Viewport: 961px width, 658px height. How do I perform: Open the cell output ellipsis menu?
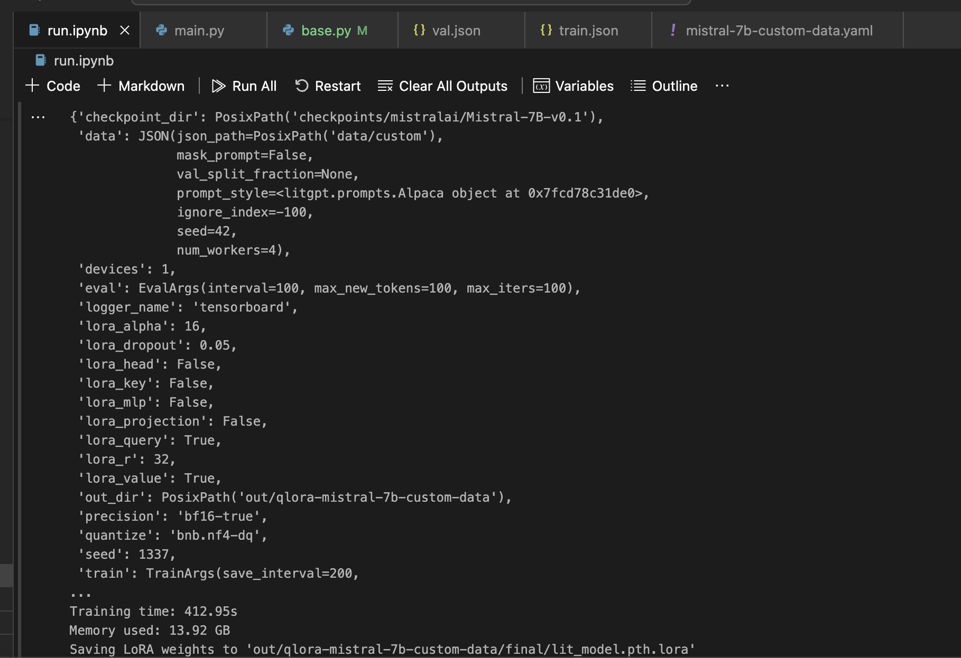click(38, 117)
